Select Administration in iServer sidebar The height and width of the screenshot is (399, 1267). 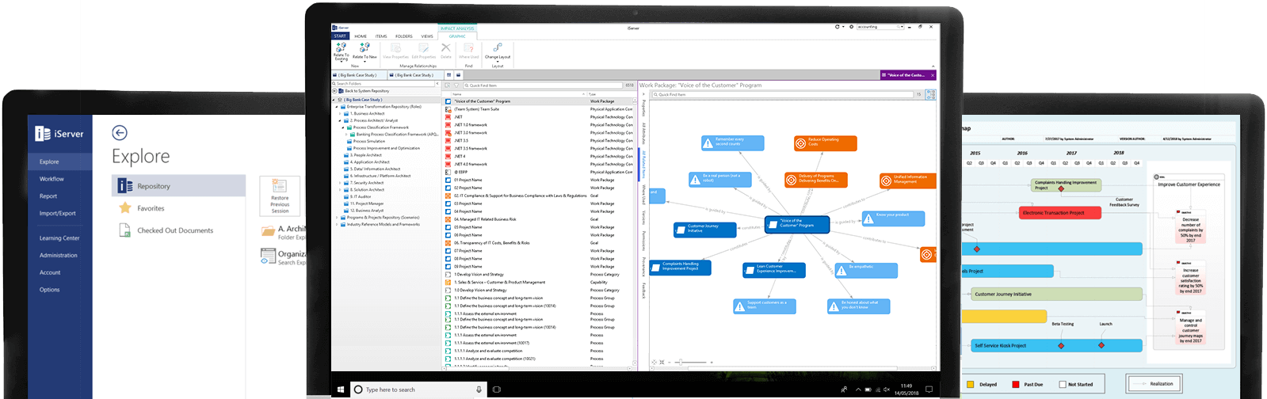60,256
